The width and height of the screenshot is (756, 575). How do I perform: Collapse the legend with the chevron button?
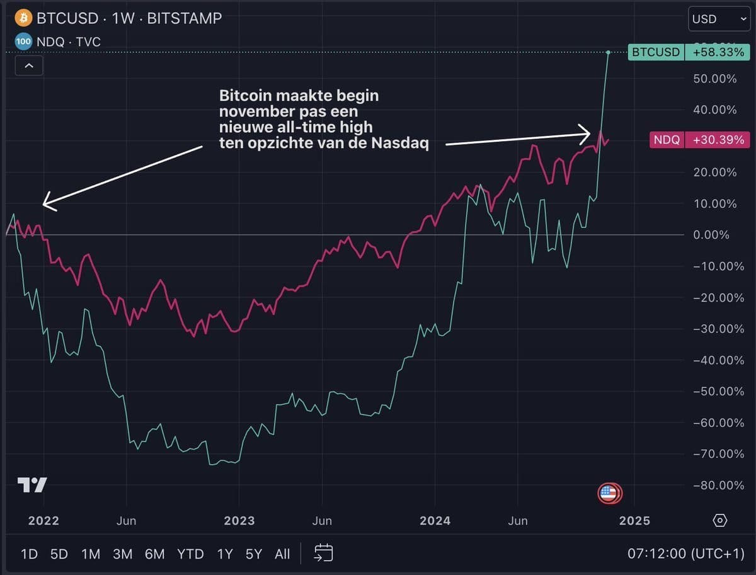29,65
